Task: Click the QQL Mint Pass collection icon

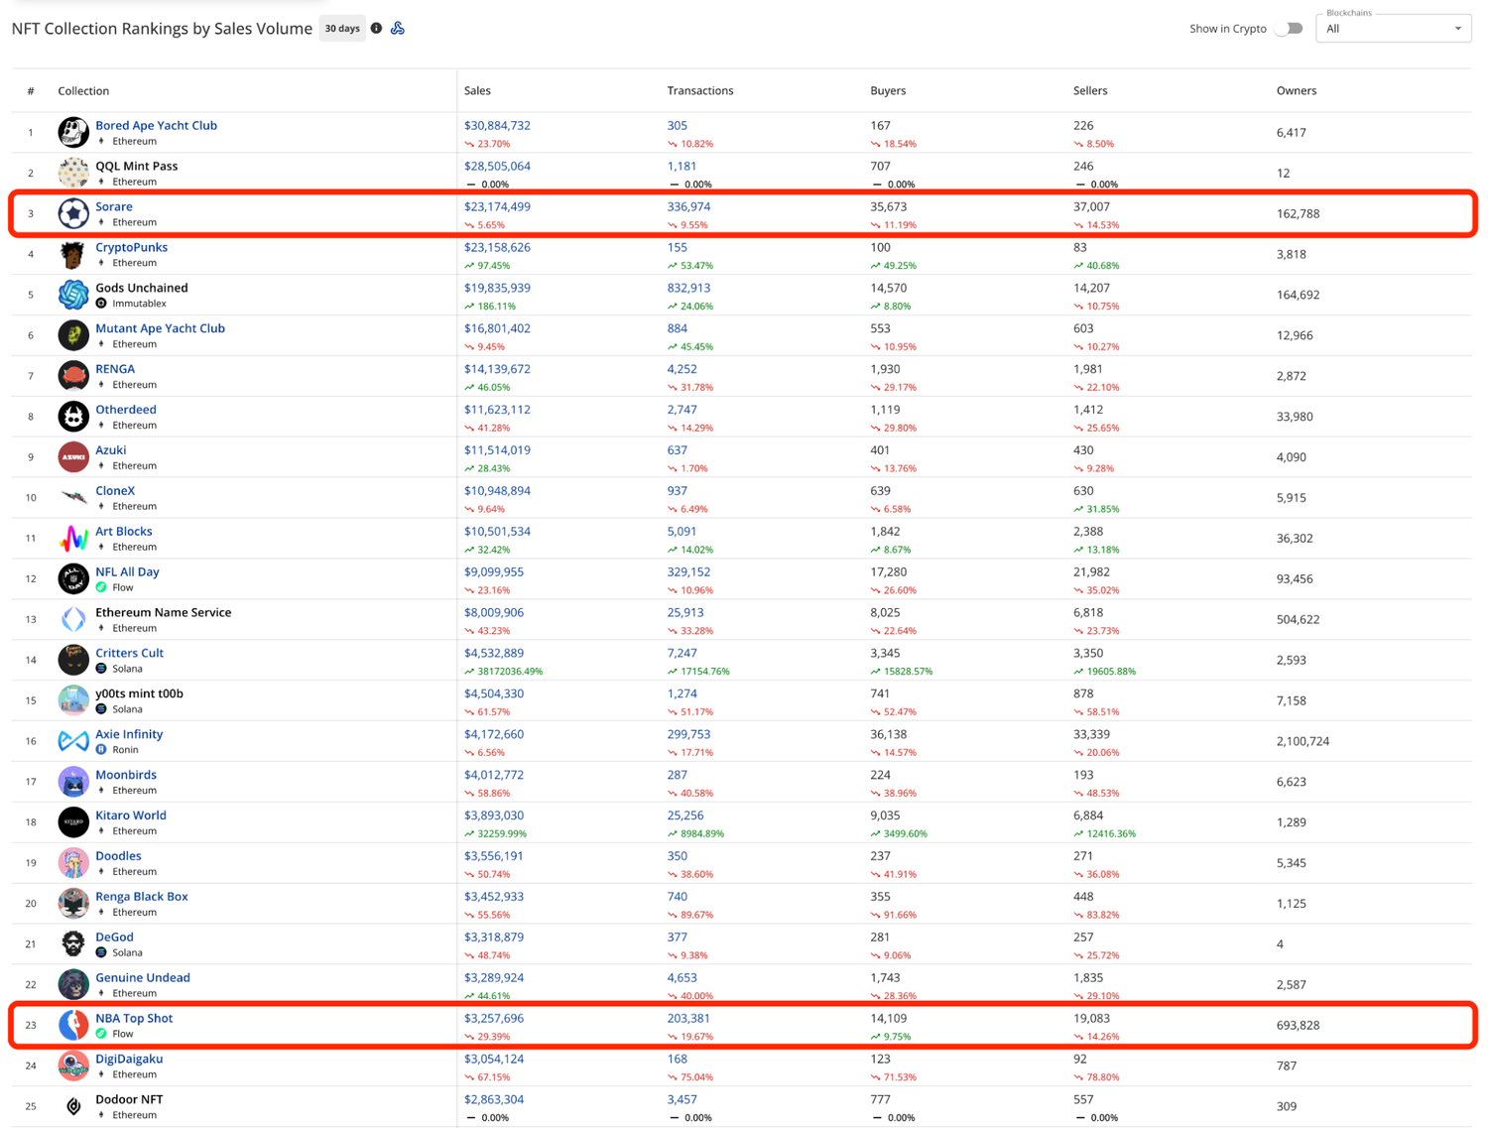Action: [73, 173]
